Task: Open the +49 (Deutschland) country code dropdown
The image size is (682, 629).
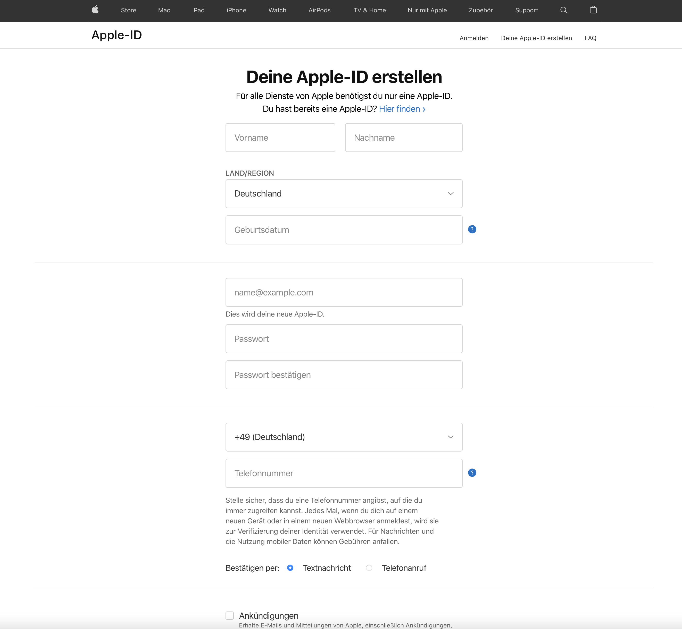Action: point(344,437)
